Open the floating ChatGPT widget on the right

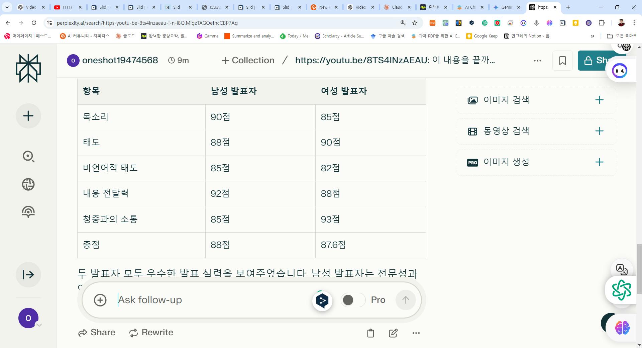[622, 290]
